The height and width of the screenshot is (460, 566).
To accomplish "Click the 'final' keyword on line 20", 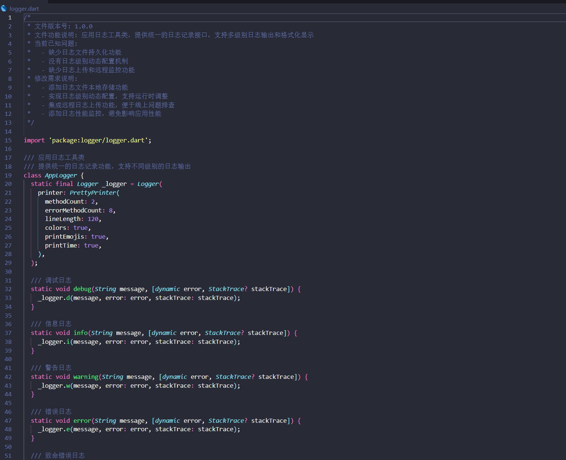I will (65, 184).
